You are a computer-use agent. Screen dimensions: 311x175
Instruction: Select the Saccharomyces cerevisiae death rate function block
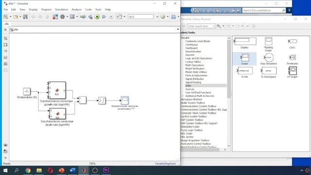[x=57, y=114]
